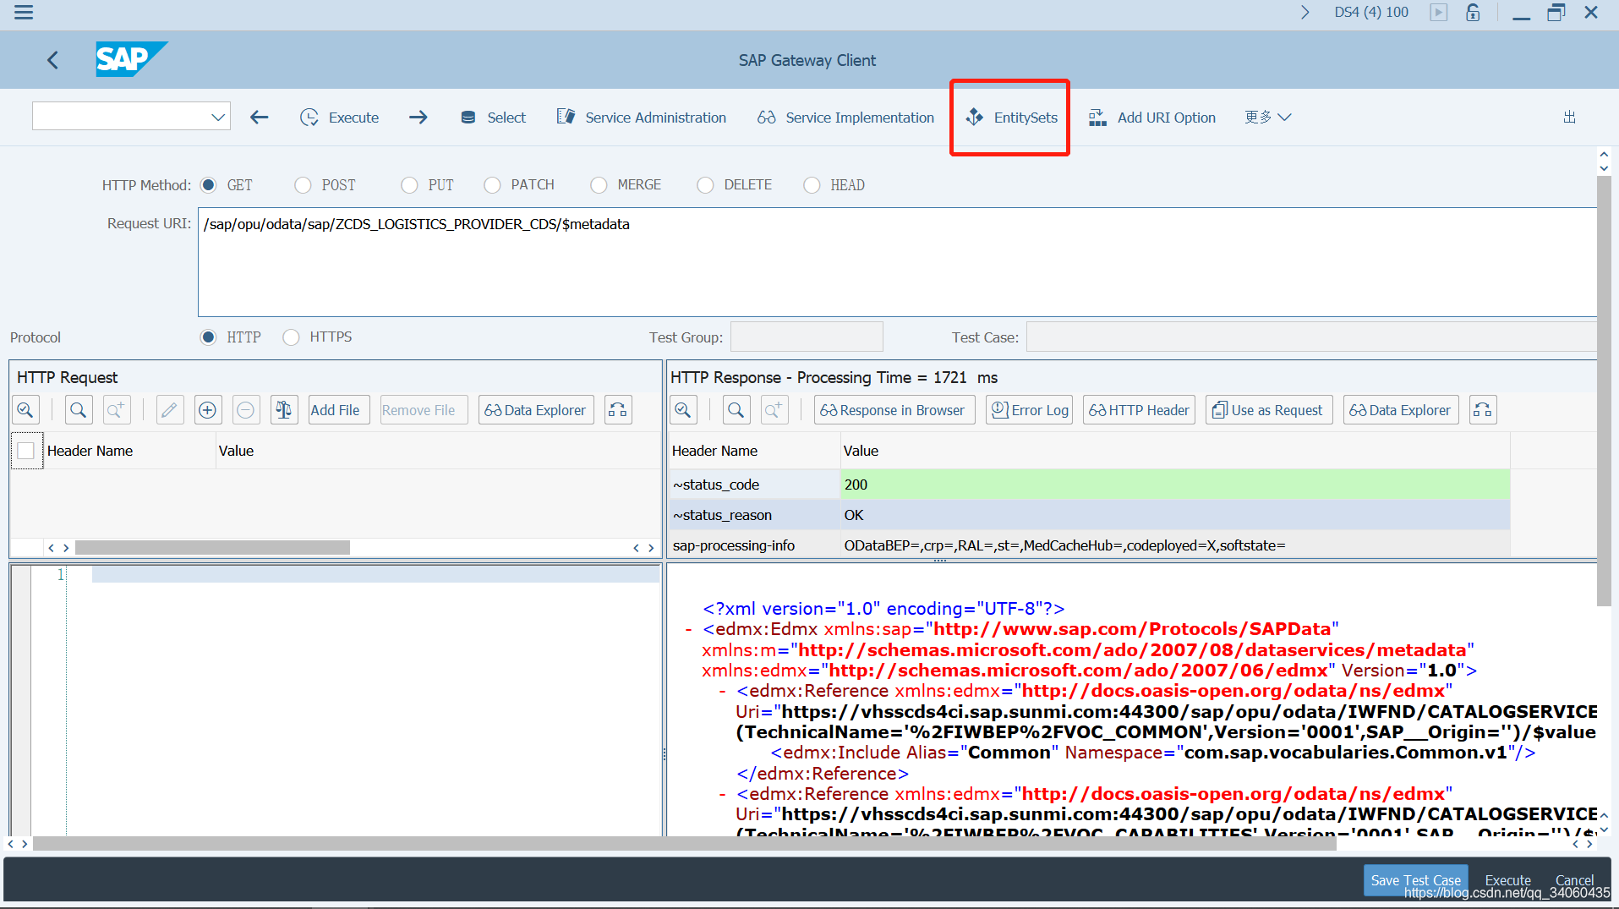The height and width of the screenshot is (909, 1619).
Task: Click the remove row minus icon
Action: pyautogui.click(x=245, y=410)
